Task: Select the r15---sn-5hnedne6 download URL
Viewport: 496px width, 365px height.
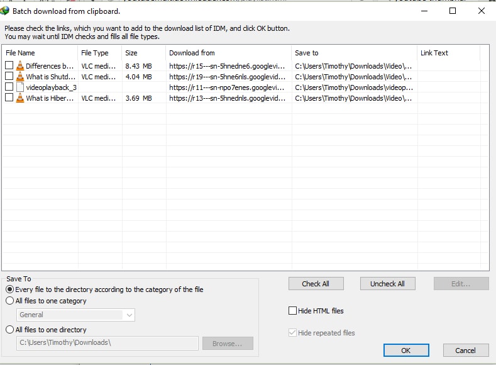Action: pos(227,66)
